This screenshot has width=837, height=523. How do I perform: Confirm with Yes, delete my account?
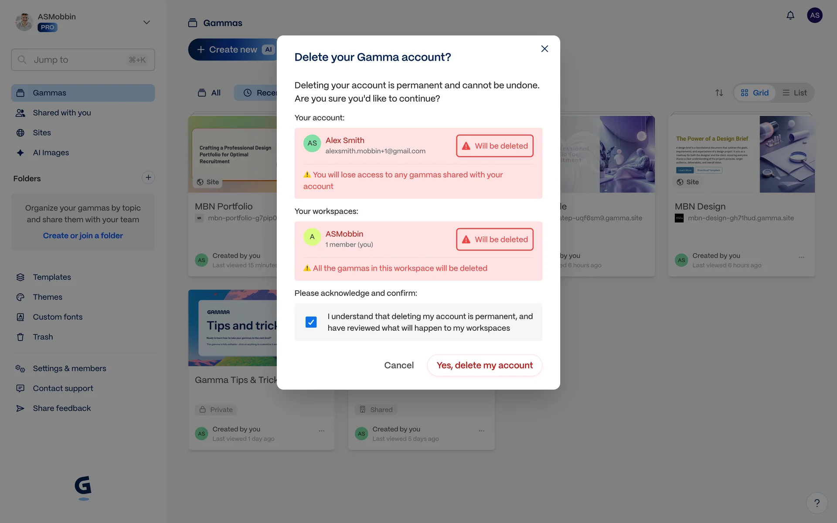(484, 365)
